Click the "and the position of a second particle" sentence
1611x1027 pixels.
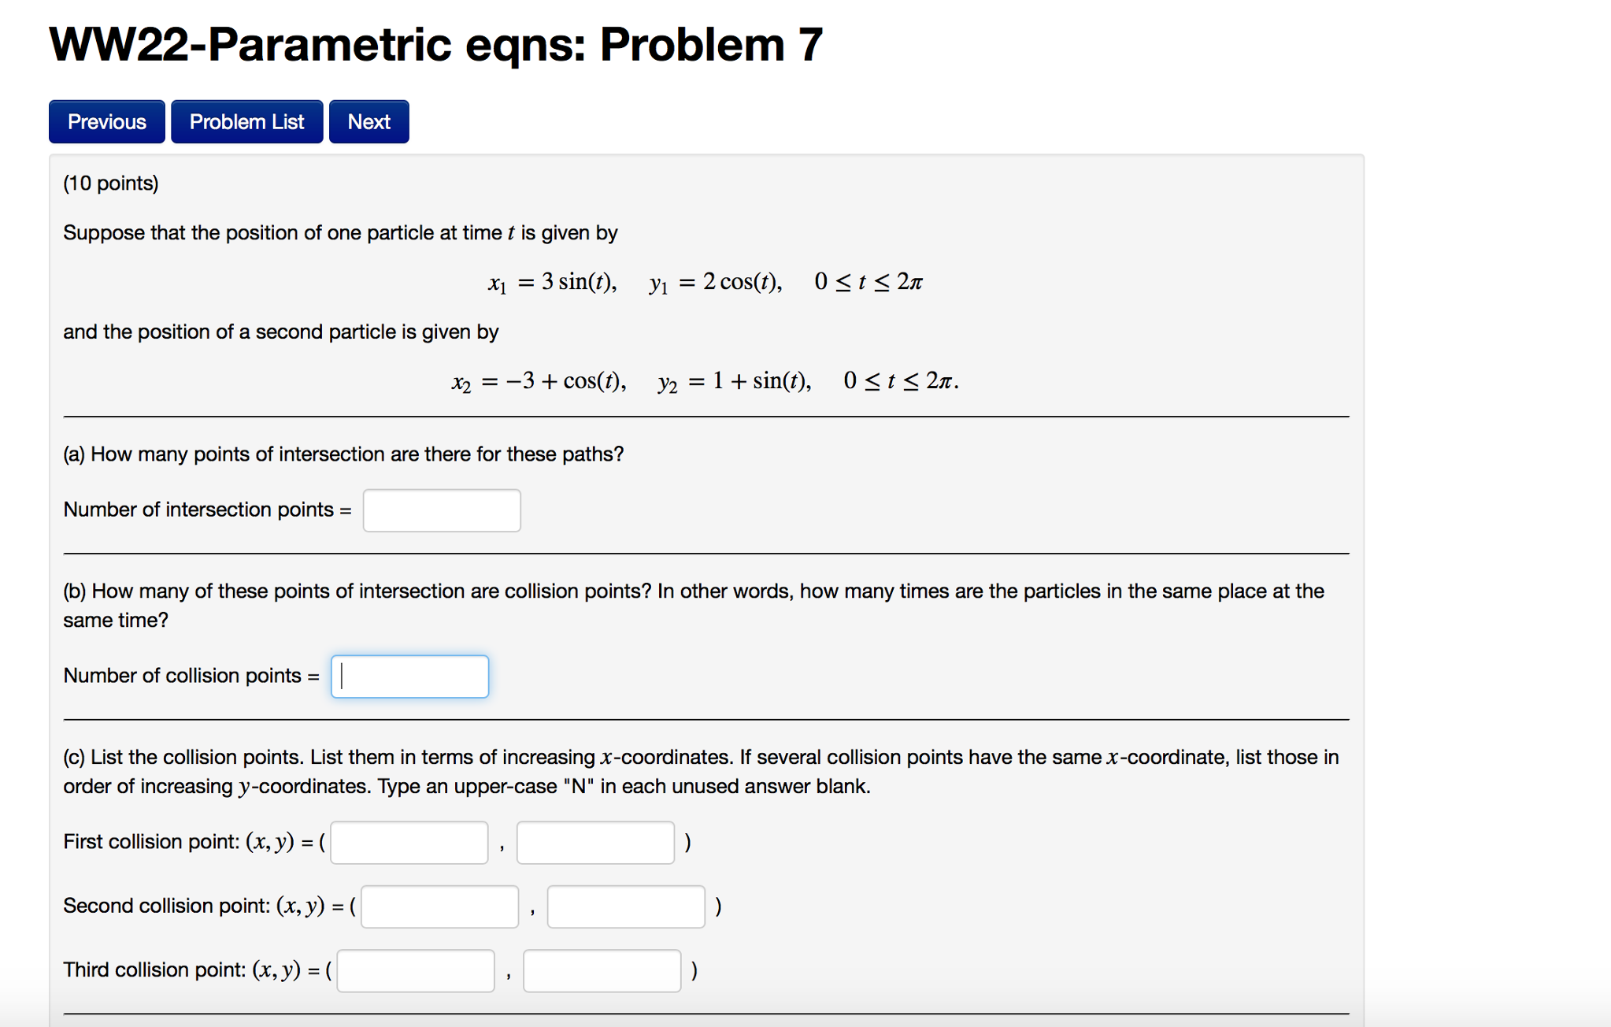(x=280, y=332)
